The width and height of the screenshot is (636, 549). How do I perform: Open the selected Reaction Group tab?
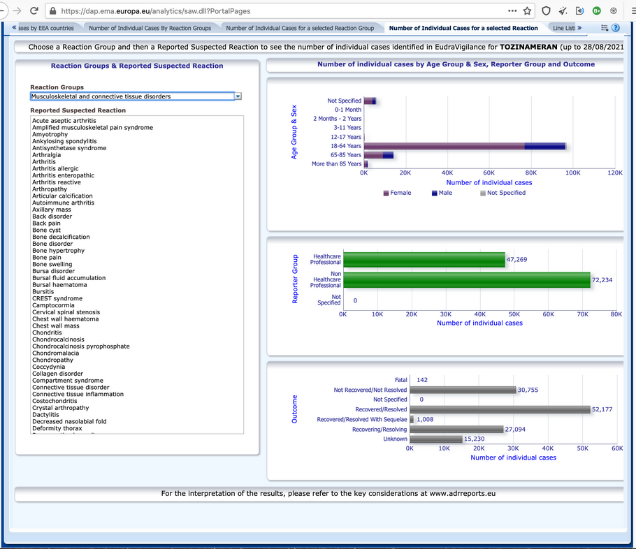(300, 28)
